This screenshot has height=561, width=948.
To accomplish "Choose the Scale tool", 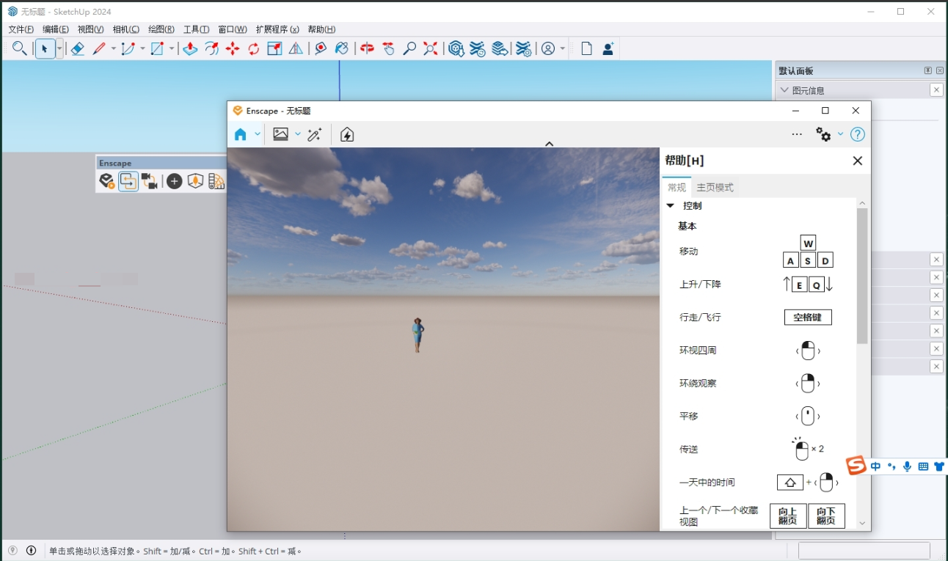I will point(274,48).
